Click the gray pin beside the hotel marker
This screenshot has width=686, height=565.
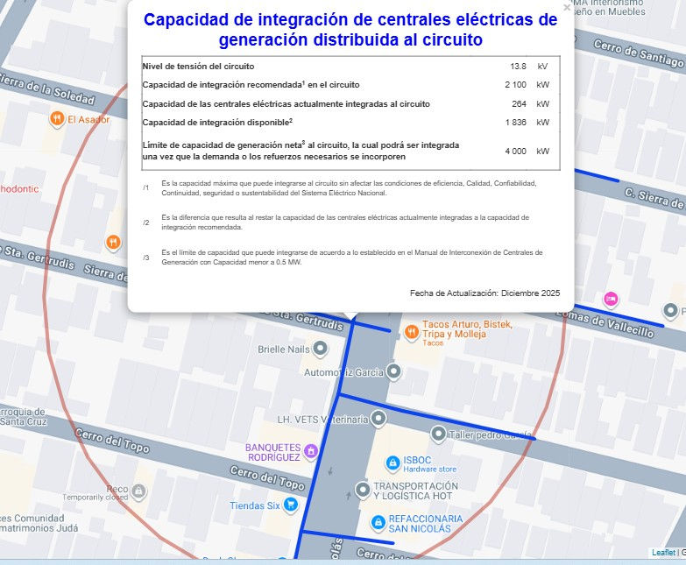[670, 311]
